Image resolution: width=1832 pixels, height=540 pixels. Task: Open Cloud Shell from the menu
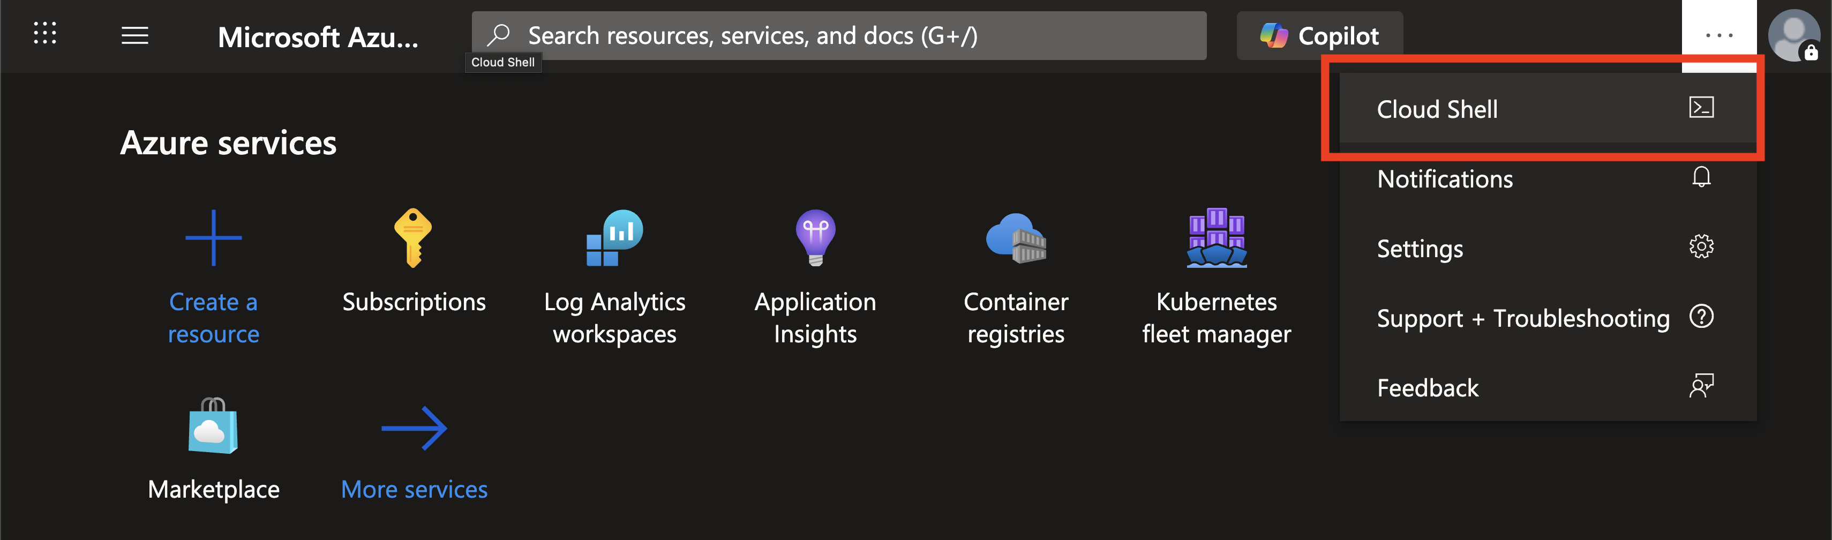coord(1437,109)
